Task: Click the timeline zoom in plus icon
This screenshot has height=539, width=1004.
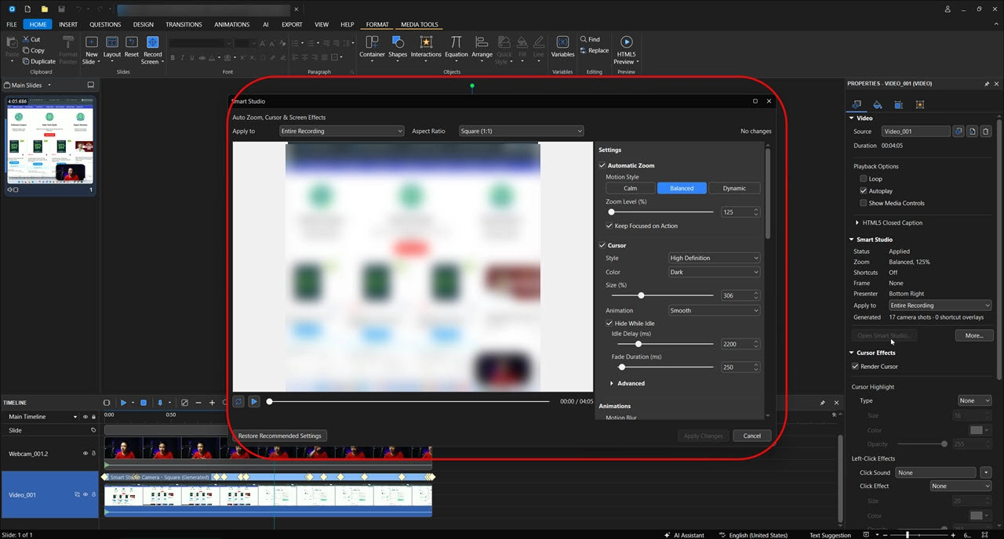Action: 212,403
